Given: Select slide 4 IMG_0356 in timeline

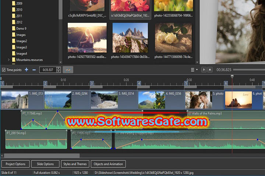Looking at the screenshot, I should tap(161, 100).
